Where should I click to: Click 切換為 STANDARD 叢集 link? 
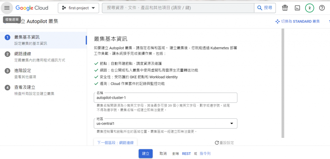coord(297,21)
